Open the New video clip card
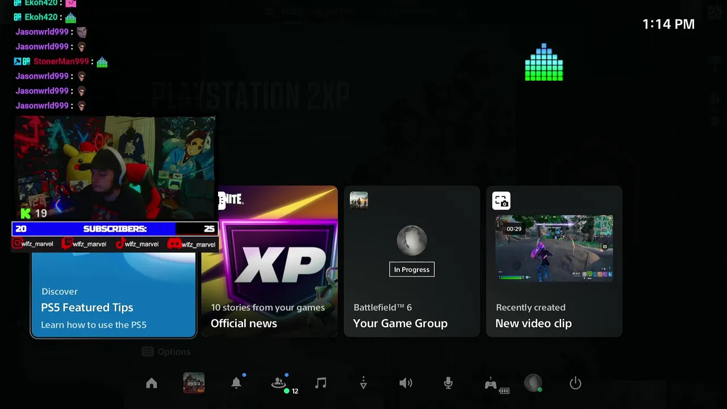 click(554, 261)
